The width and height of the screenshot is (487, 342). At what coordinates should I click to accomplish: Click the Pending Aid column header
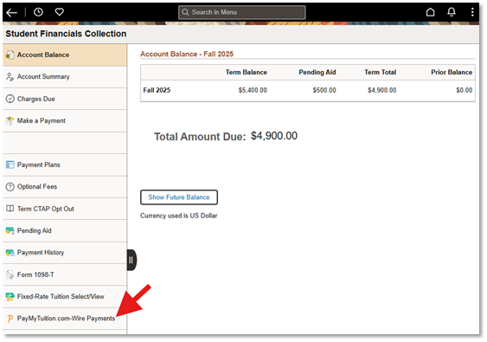coord(317,72)
